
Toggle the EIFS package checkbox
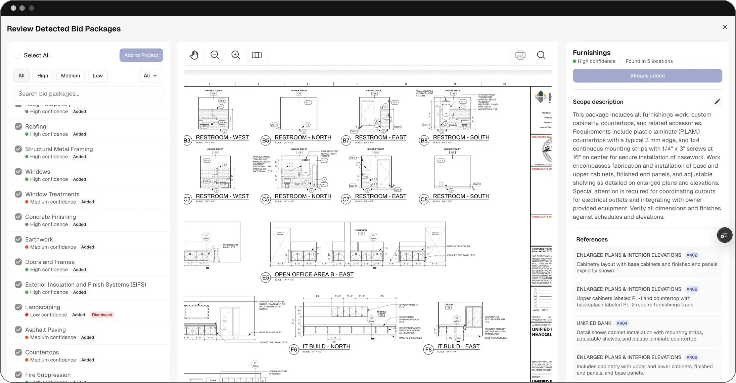click(18, 285)
